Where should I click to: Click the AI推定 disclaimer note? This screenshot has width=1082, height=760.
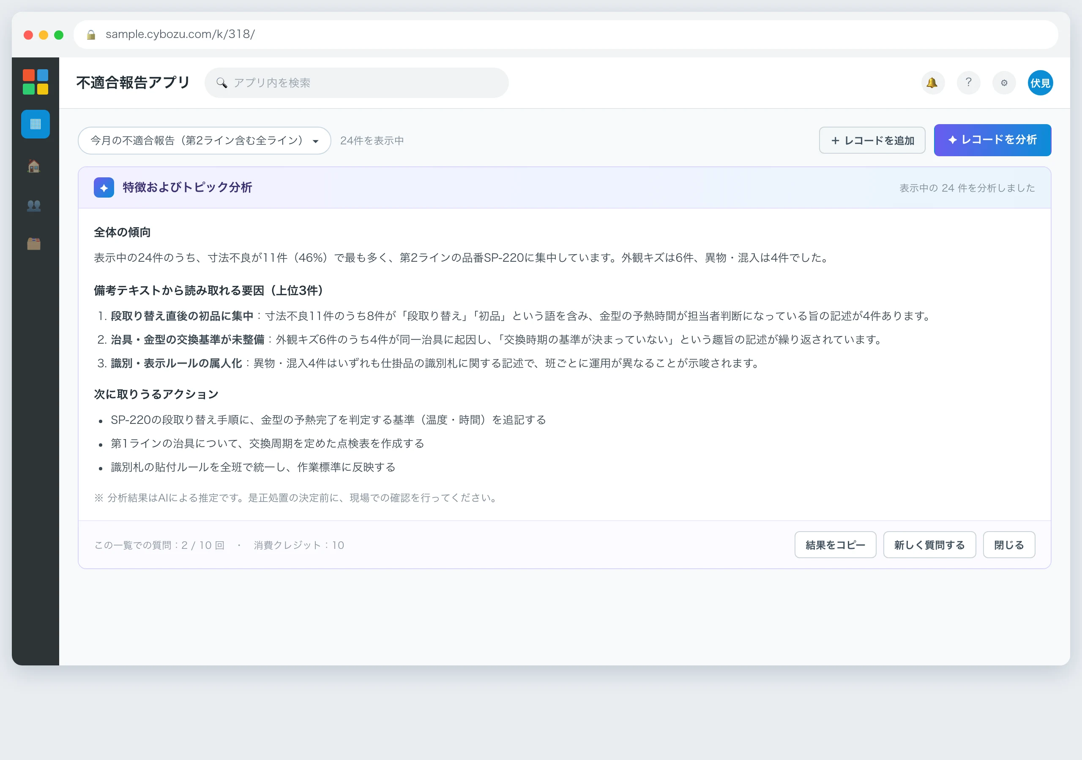[296, 498]
